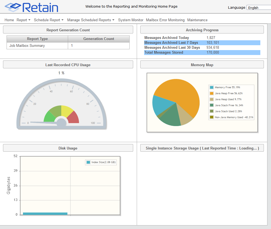Click the Index Size legend swatch

click(x=88, y=162)
